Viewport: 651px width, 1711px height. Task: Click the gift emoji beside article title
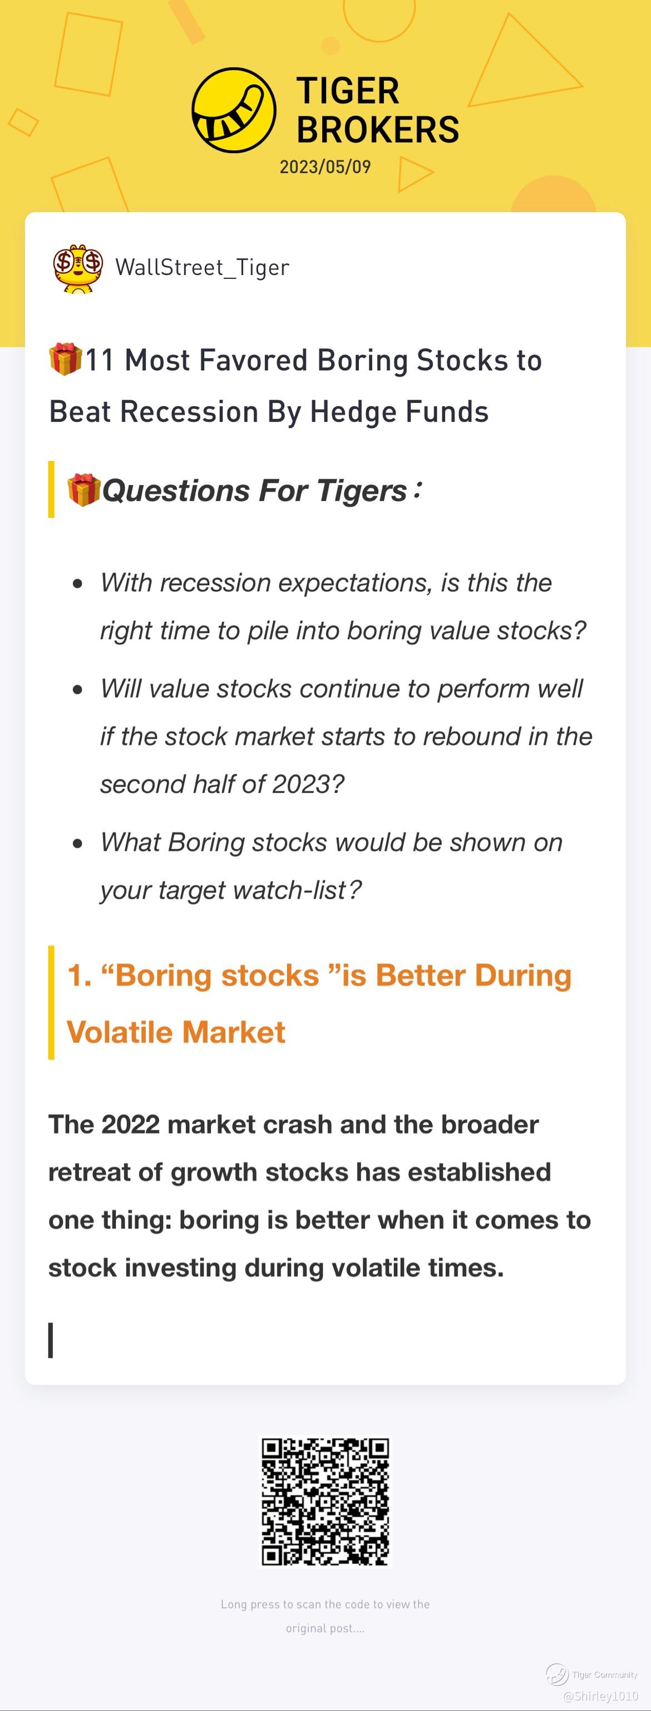pyautogui.click(x=66, y=359)
